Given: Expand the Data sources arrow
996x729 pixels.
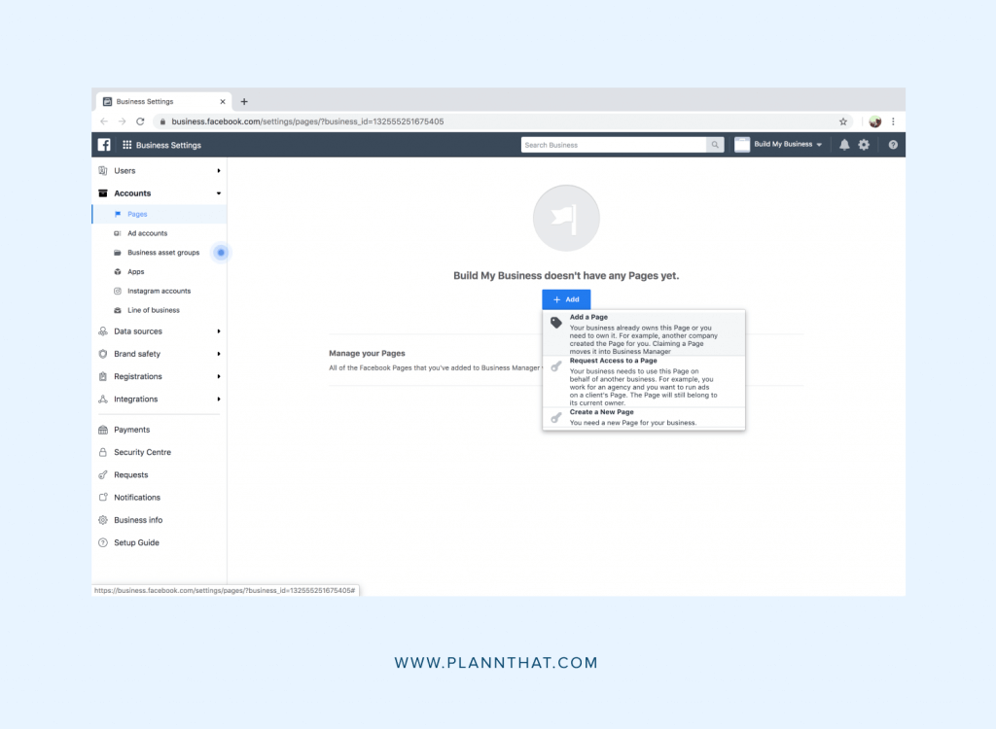Looking at the screenshot, I should pyautogui.click(x=219, y=331).
